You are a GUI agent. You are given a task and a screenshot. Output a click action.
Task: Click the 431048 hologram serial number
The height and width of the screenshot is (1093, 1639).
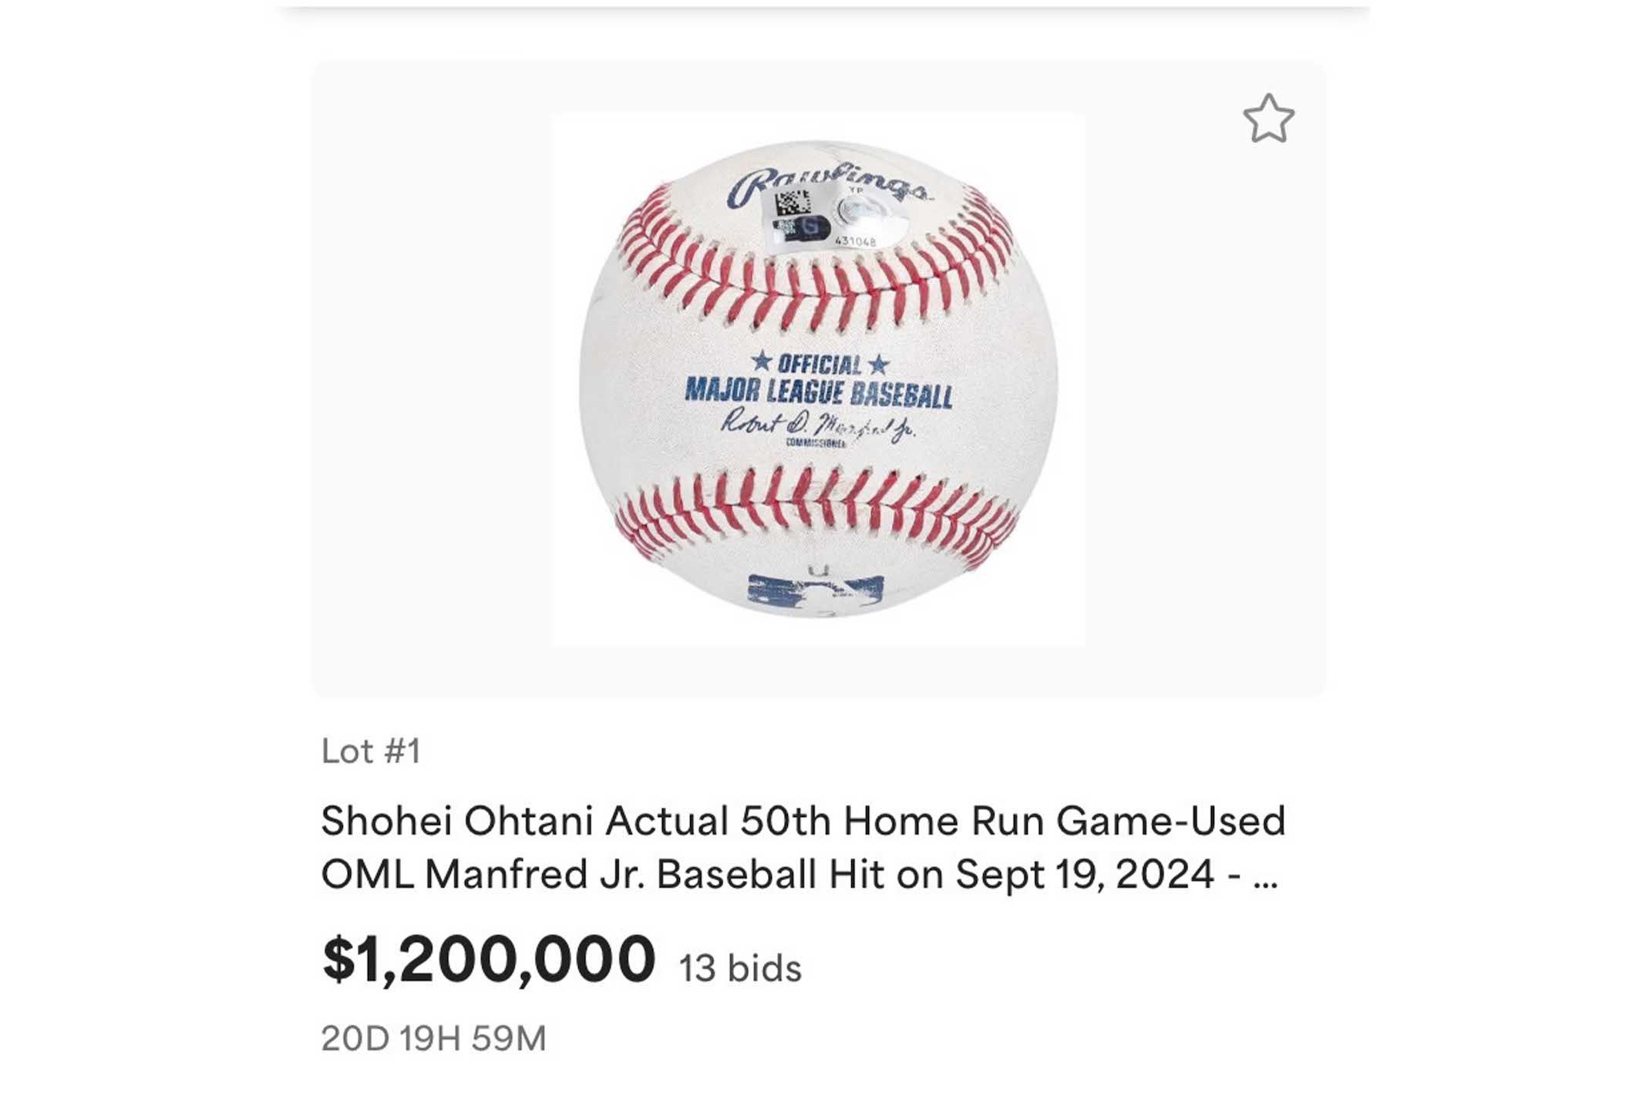(855, 241)
